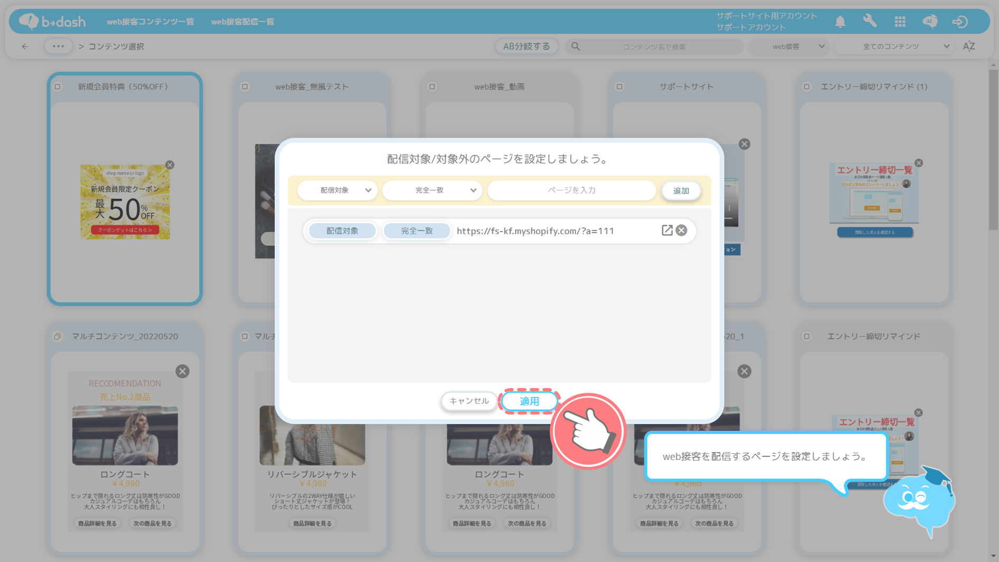
Task: Open the 配信対象 dropdown
Action: (337, 190)
